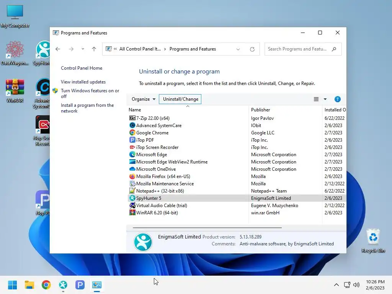Open the help question mark icon
The width and height of the screenshot is (392, 294).
(x=338, y=99)
